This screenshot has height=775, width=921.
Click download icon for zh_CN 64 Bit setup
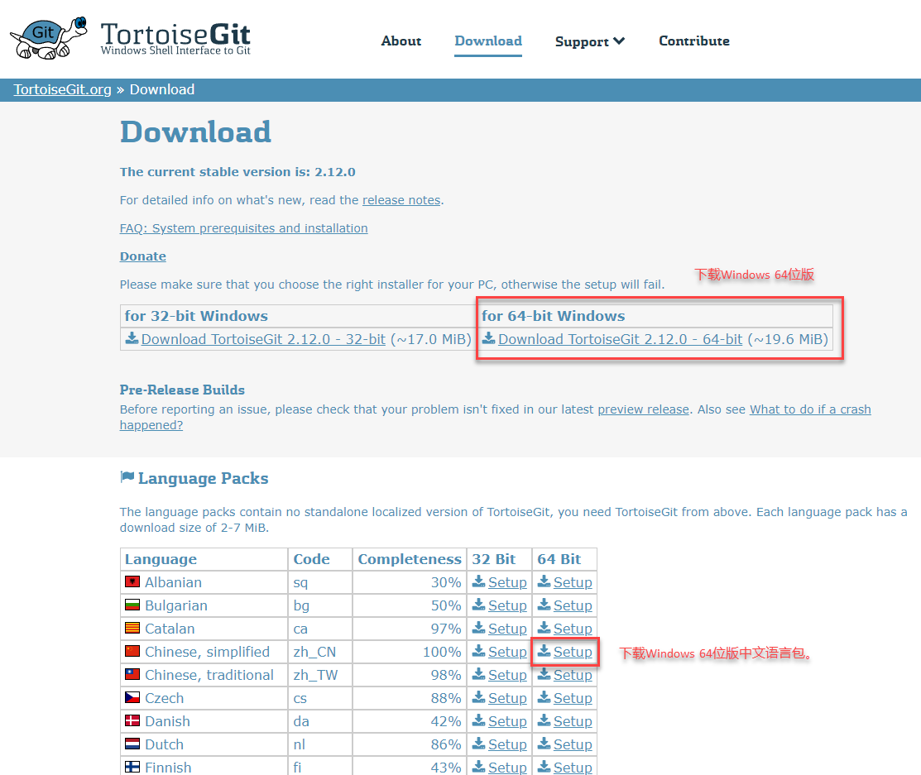(x=544, y=651)
